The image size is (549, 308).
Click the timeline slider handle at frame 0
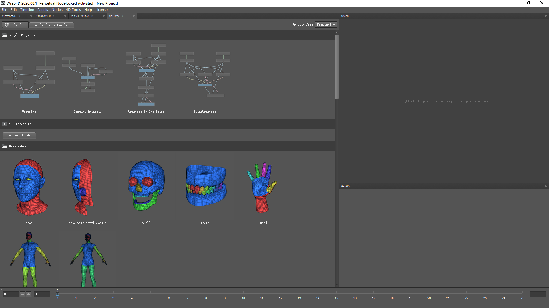point(57,294)
